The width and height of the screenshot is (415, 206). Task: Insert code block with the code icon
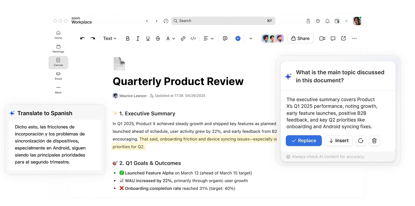point(193,38)
